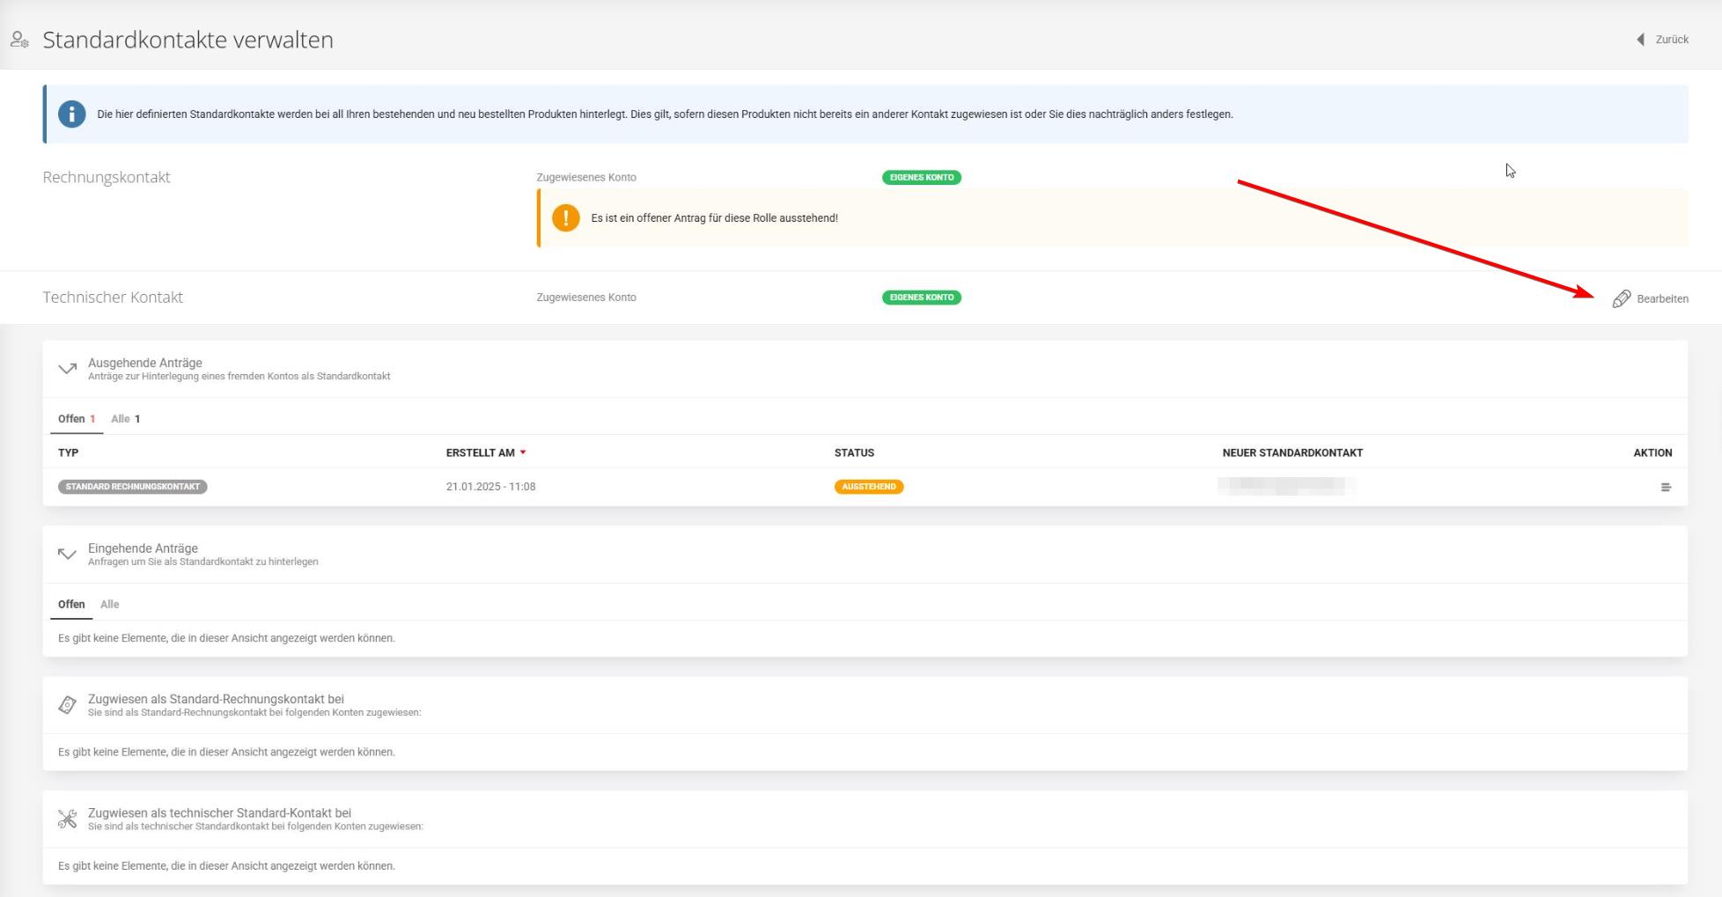Click Zugewiesen als technischer Standard-Kontakt bei heading
Screen dimensions: 1722x897
coord(219,813)
